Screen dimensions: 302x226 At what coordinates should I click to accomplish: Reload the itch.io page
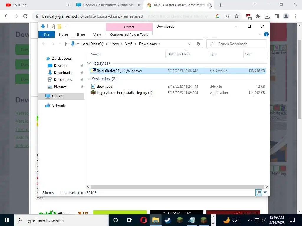click(x=25, y=16)
